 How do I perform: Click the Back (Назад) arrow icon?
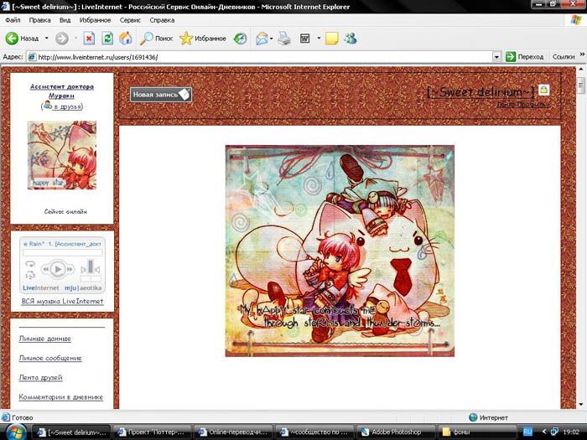tap(12, 39)
